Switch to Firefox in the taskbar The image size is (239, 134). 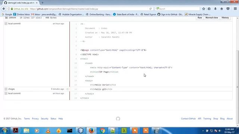tap(91, 131)
